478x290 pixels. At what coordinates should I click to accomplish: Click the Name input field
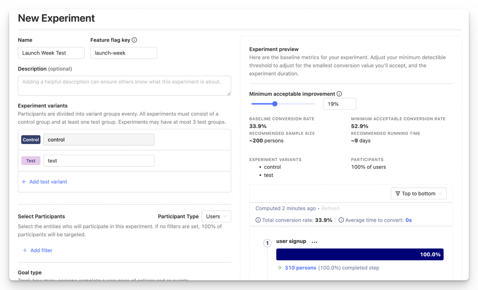point(51,53)
